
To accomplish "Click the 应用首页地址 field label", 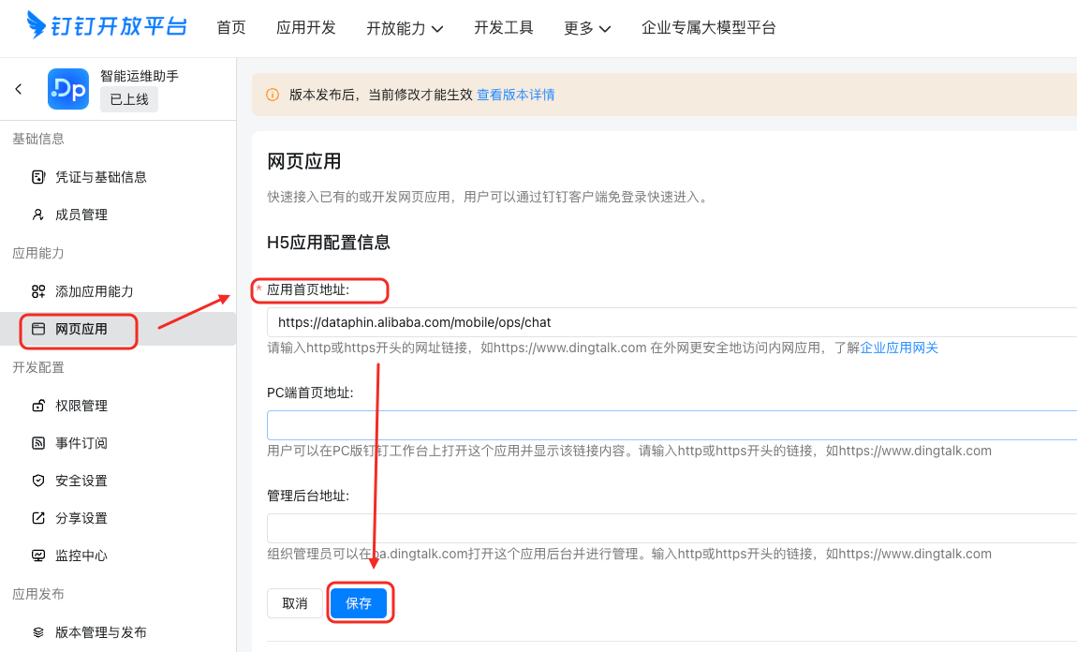I will (308, 289).
